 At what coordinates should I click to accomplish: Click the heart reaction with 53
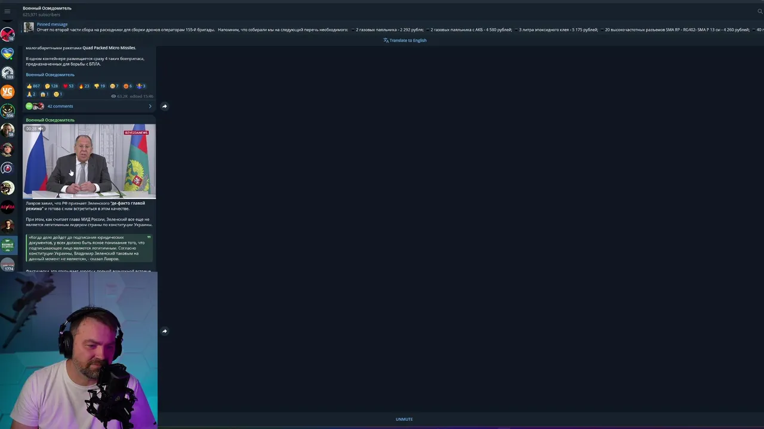point(68,86)
